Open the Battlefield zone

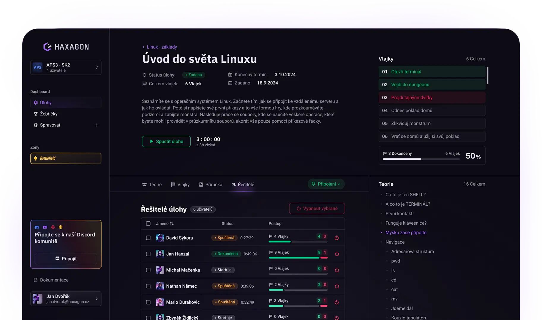(x=66, y=158)
